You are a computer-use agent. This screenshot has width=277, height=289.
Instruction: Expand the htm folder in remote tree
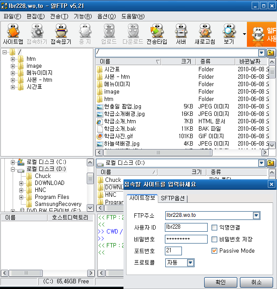pos(13,59)
